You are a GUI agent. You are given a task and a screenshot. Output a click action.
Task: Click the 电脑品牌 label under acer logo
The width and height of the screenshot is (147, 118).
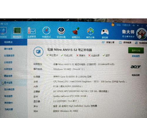pos(136,75)
